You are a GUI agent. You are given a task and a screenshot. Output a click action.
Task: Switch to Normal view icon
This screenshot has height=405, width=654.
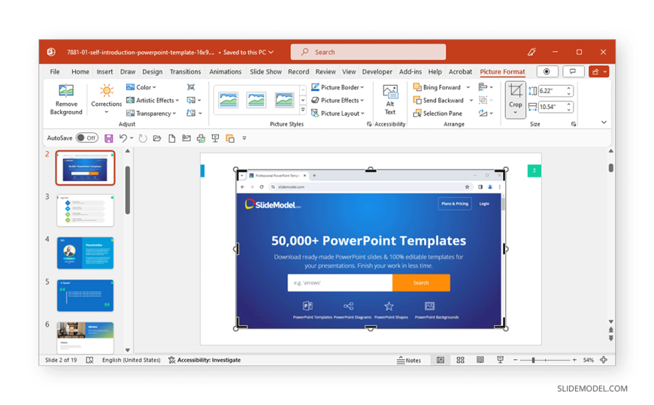[440, 360]
